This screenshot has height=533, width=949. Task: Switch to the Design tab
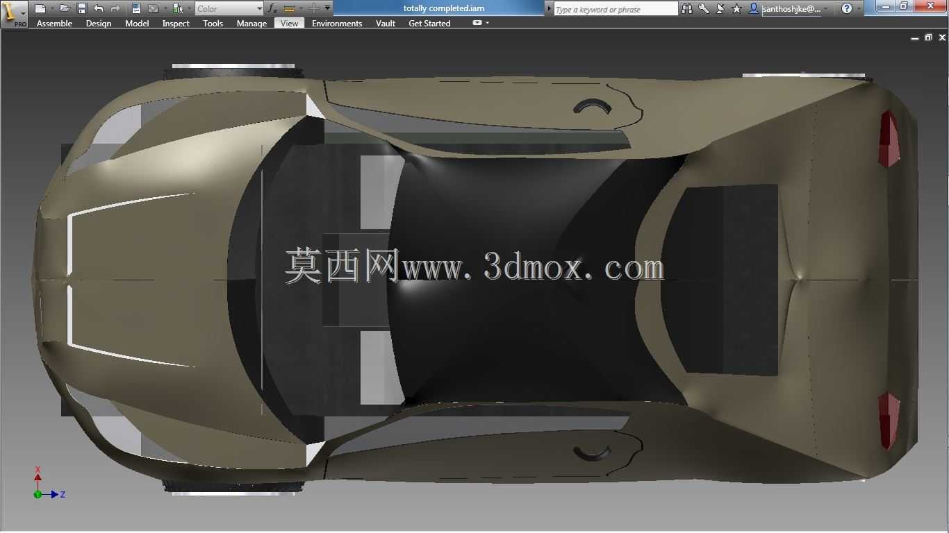[x=99, y=23]
